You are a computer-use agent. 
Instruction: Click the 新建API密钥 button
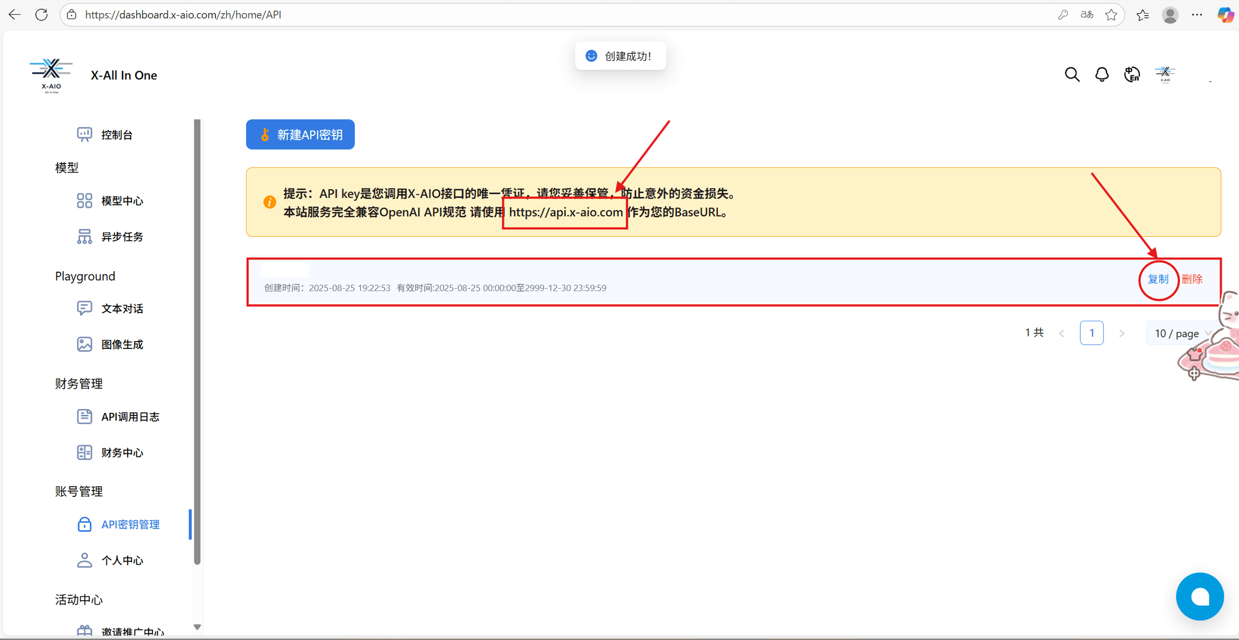pyautogui.click(x=300, y=135)
